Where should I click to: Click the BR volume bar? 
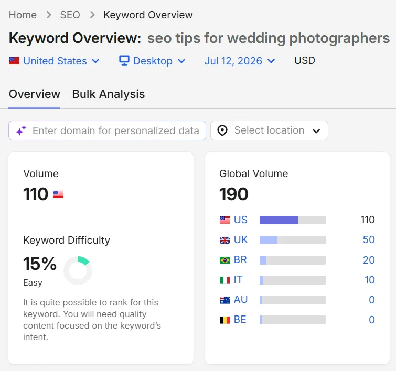pos(293,260)
